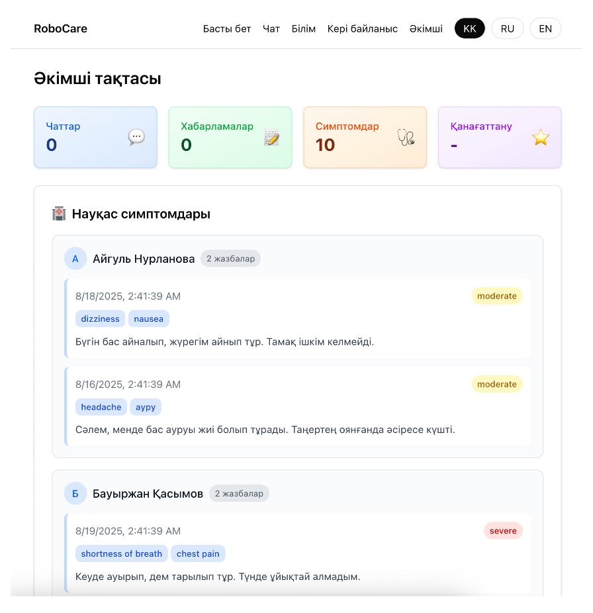The height and width of the screenshot is (613, 593).
Task: Click the Чаттар statistics card
Action: (96, 137)
